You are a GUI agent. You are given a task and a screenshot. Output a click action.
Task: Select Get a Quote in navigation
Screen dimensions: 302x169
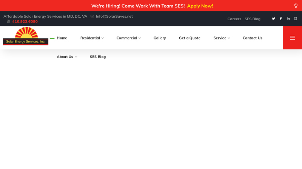coord(190,38)
